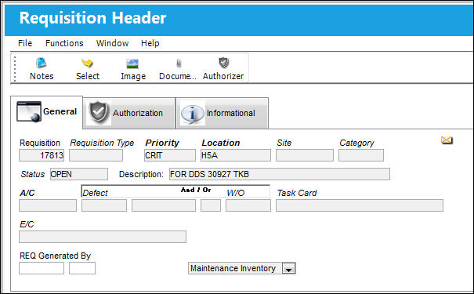Click the first Defect input field
Image resolution: width=474 pixels, height=294 pixels.
click(104, 205)
